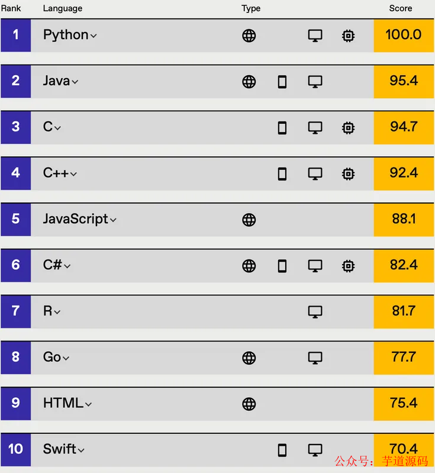This screenshot has width=435, height=473.
Task: Click the web globe icon in Python row
Action: pos(249,36)
